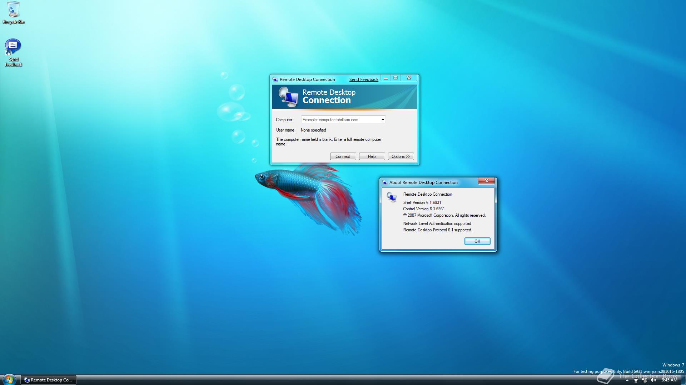The width and height of the screenshot is (686, 385).
Task: Show hidden tray icons arrow
Action: 627,380
